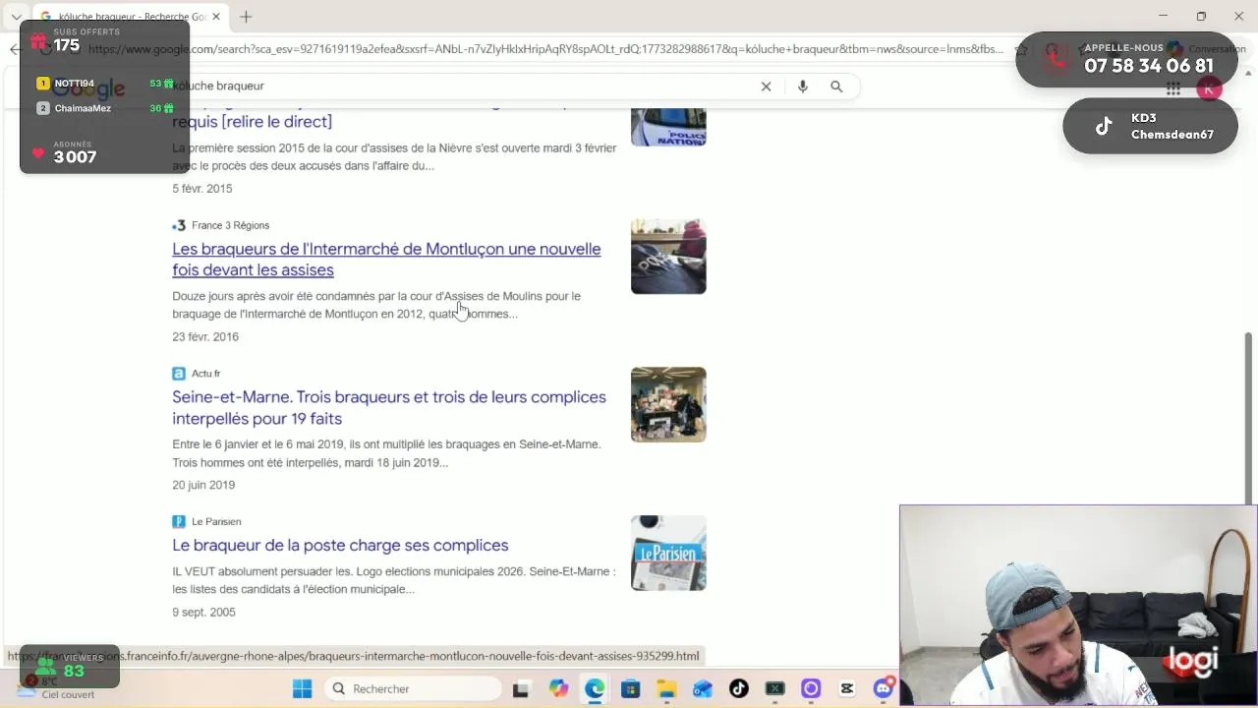Open the green X app on taskbar
The height and width of the screenshot is (708, 1258).
tap(774, 688)
